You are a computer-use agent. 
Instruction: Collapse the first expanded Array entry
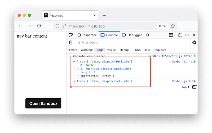(74, 62)
